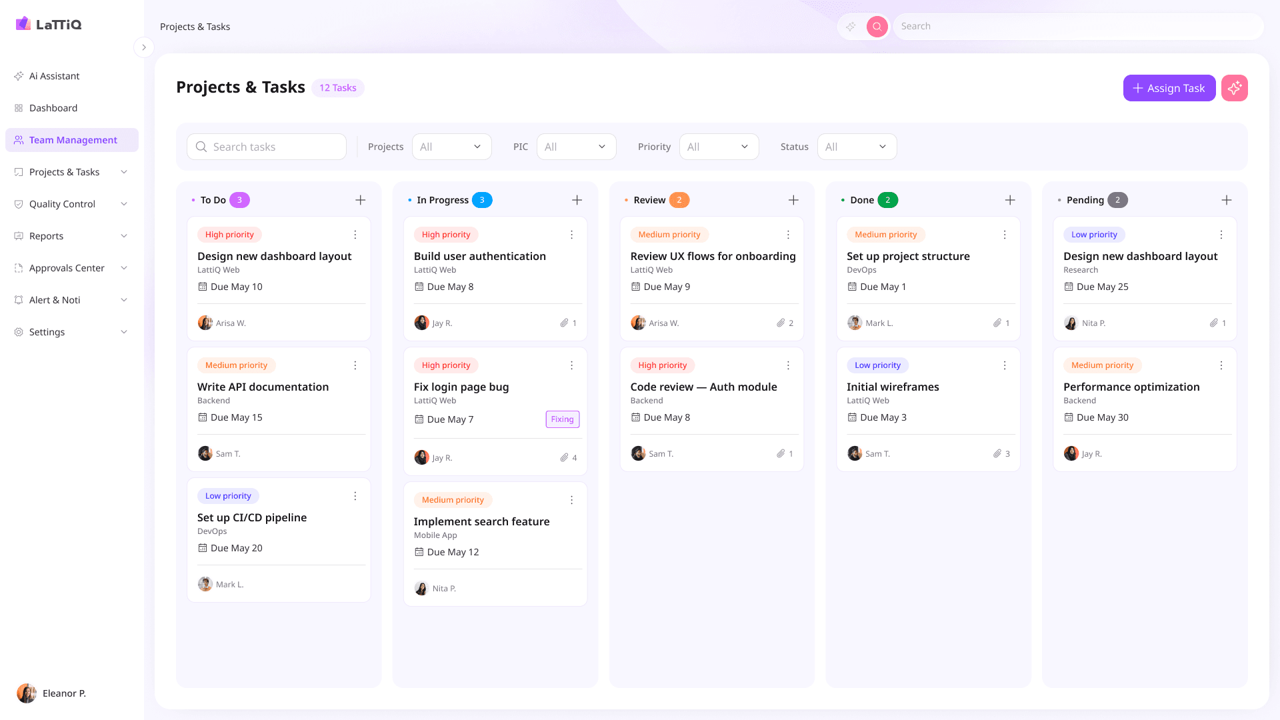Expand the Reports sidebar menu

[x=72, y=236]
